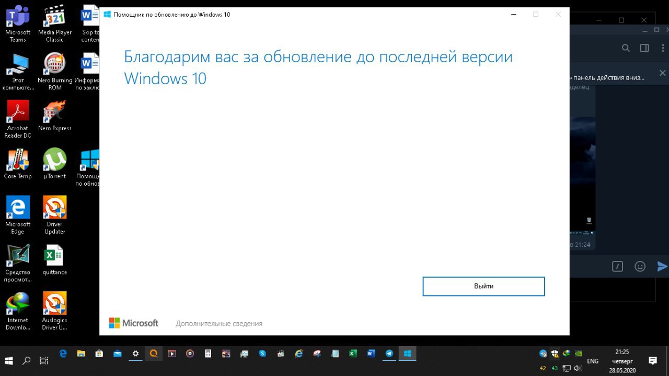Open Skype from the taskbar

pos(262,354)
